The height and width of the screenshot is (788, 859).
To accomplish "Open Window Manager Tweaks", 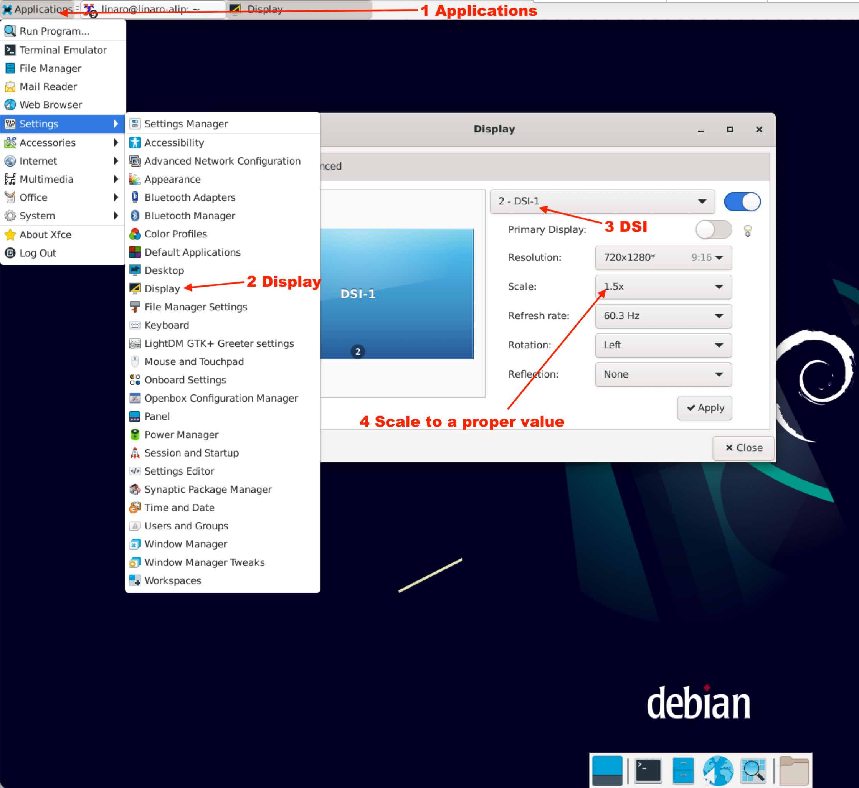I will pyautogui.click(x=222, y=562).
